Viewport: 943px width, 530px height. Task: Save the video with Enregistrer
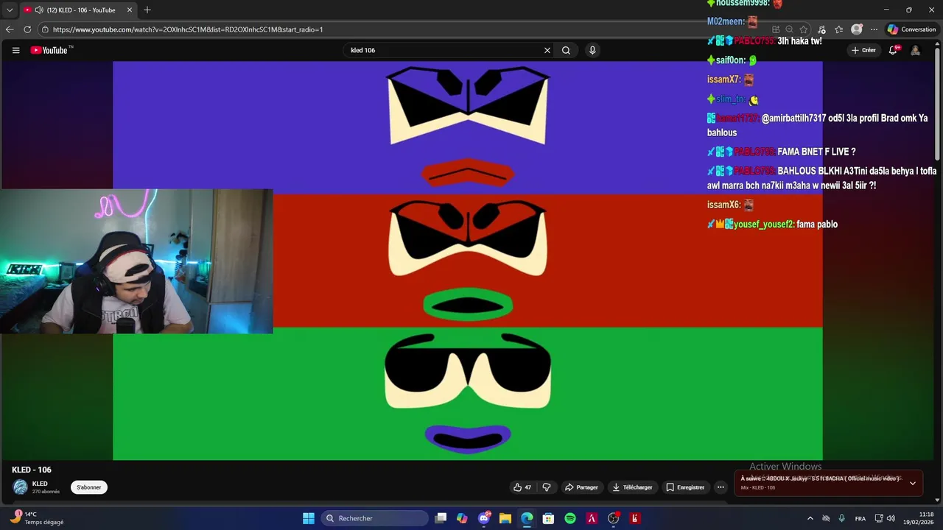pos(685,487)
